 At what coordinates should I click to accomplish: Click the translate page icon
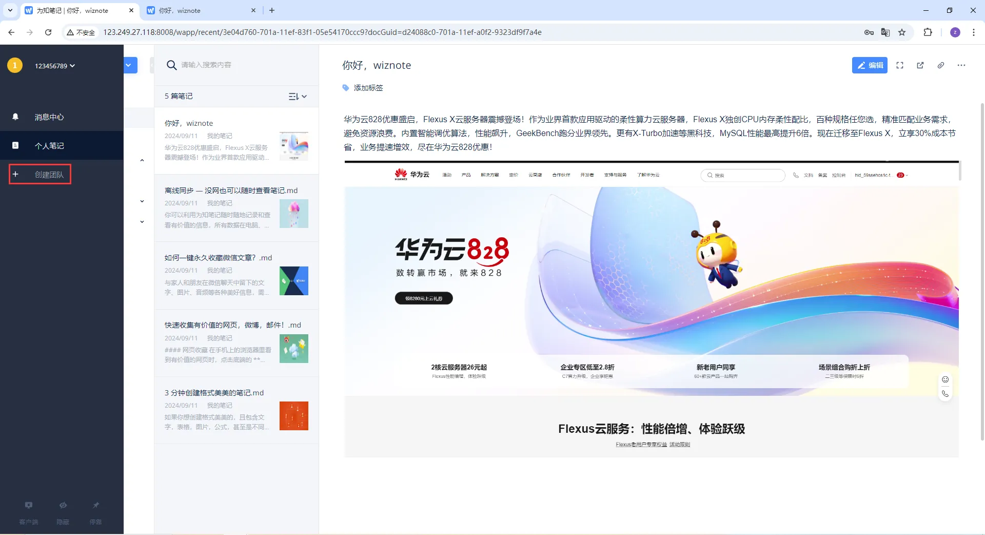coord(885,32)
